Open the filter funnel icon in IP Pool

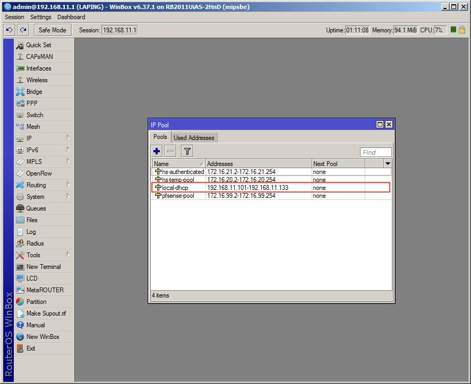[x=187, y=152]
